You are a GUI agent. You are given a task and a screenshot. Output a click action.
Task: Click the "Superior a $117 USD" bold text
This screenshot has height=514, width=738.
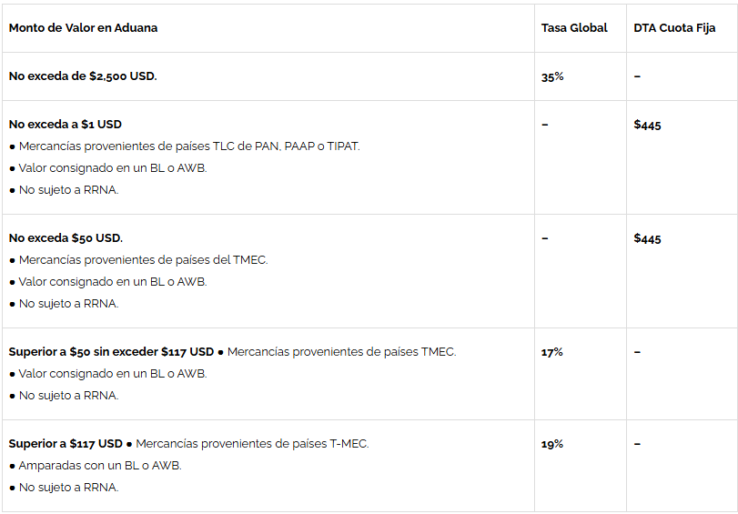coord(66,444)
